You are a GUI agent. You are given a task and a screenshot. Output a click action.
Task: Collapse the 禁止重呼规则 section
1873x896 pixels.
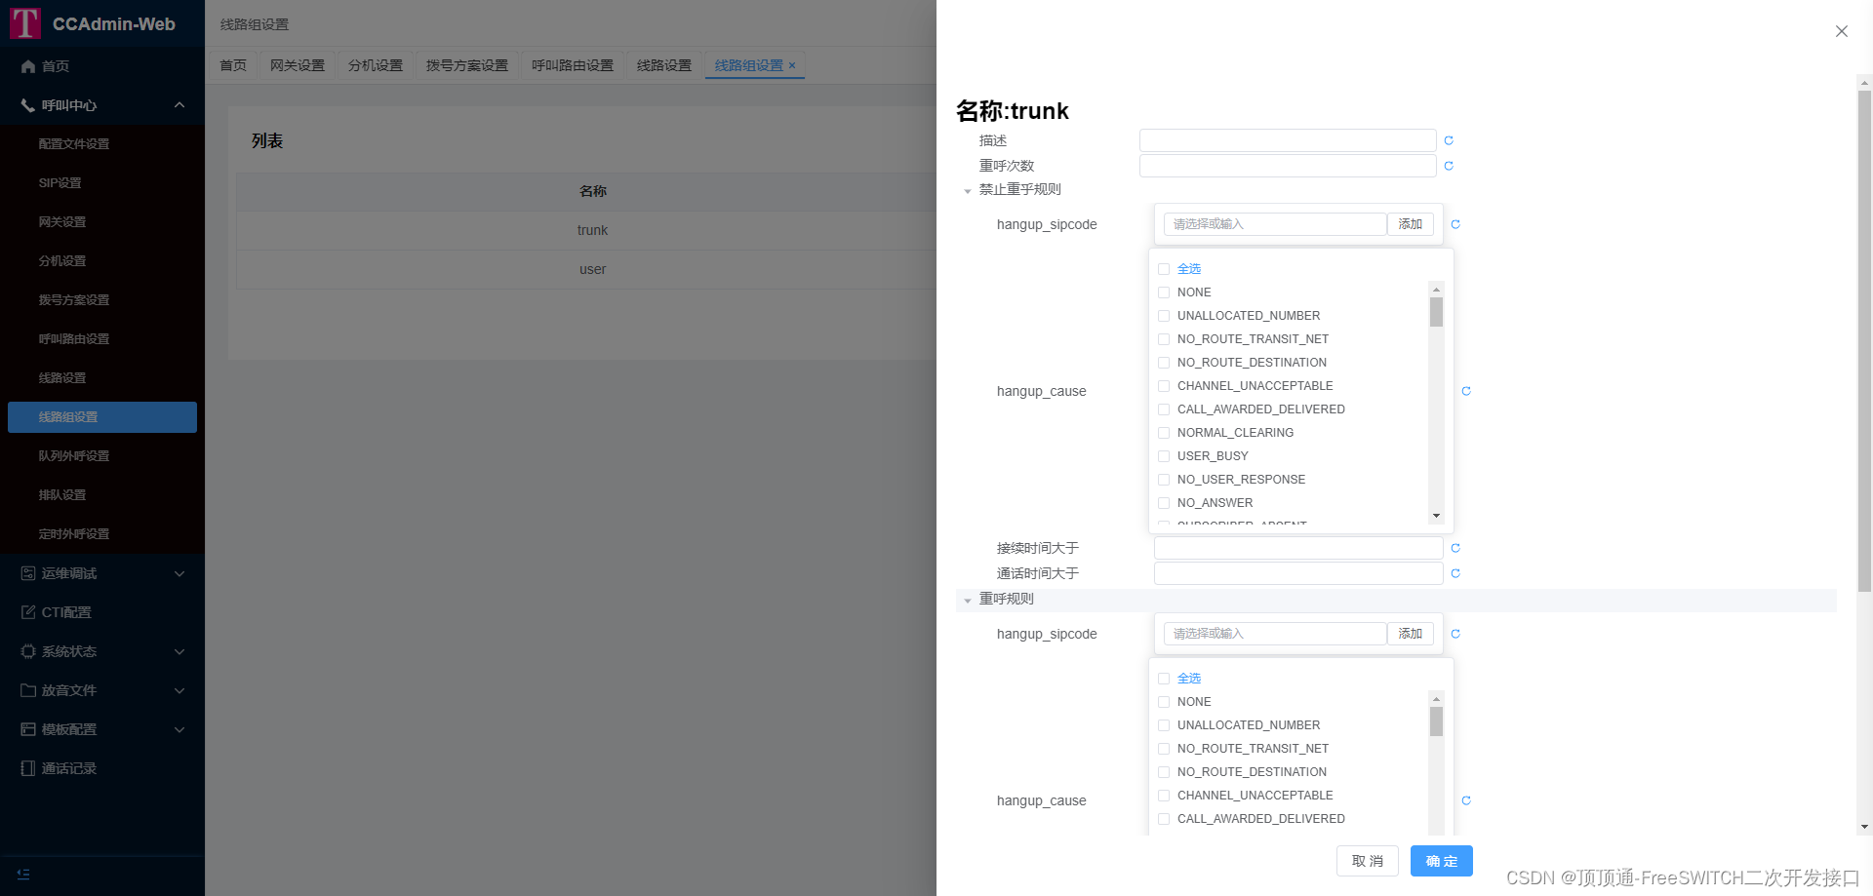pyautogui.click(x=968, y=190)
